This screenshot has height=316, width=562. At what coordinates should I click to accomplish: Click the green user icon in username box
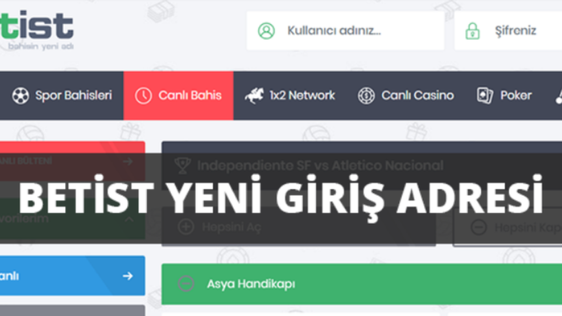click(266, 31)
